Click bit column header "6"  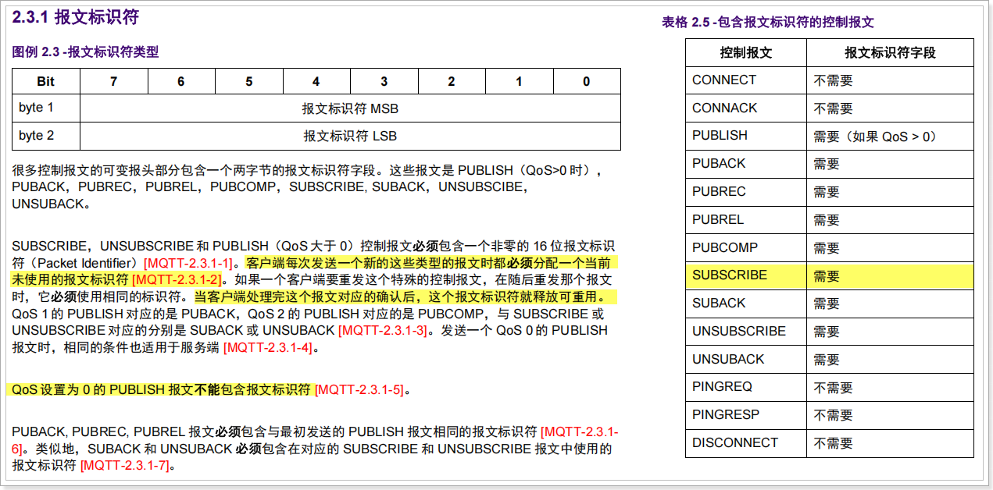click(x=181, y=81)
